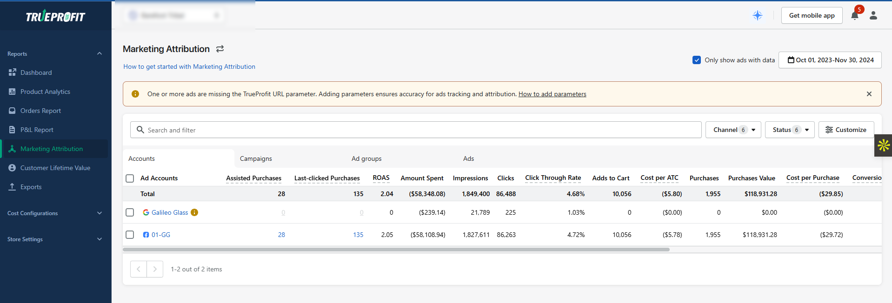Switch to the Campaigns tab

click(x=256, y=158)
